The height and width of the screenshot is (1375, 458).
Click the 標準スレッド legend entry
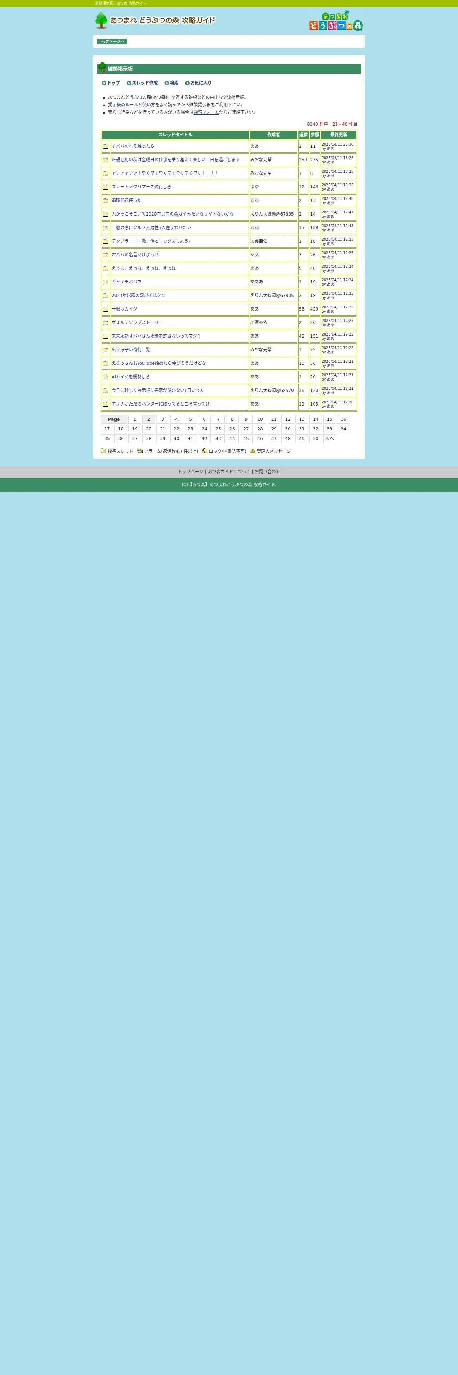117,452
